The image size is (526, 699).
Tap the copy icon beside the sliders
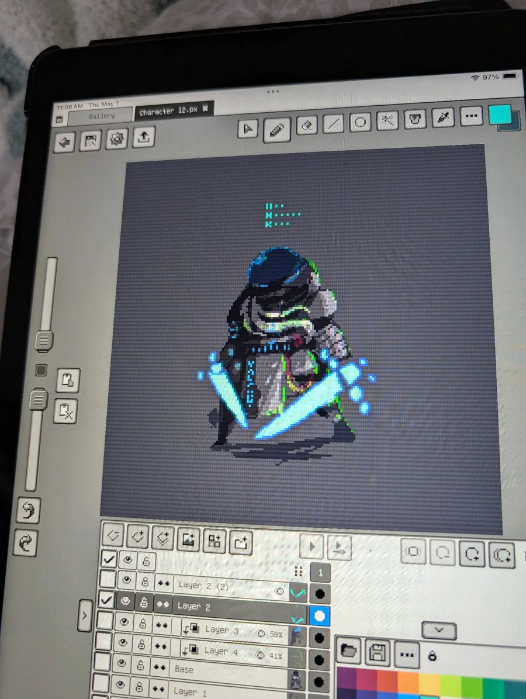[x=68, y=380]
